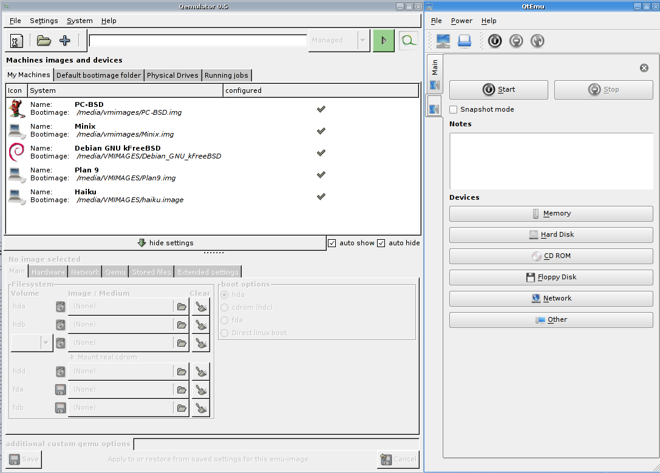
Task: Browse for fda image with folder icon
Action: [x=182, y=390]
